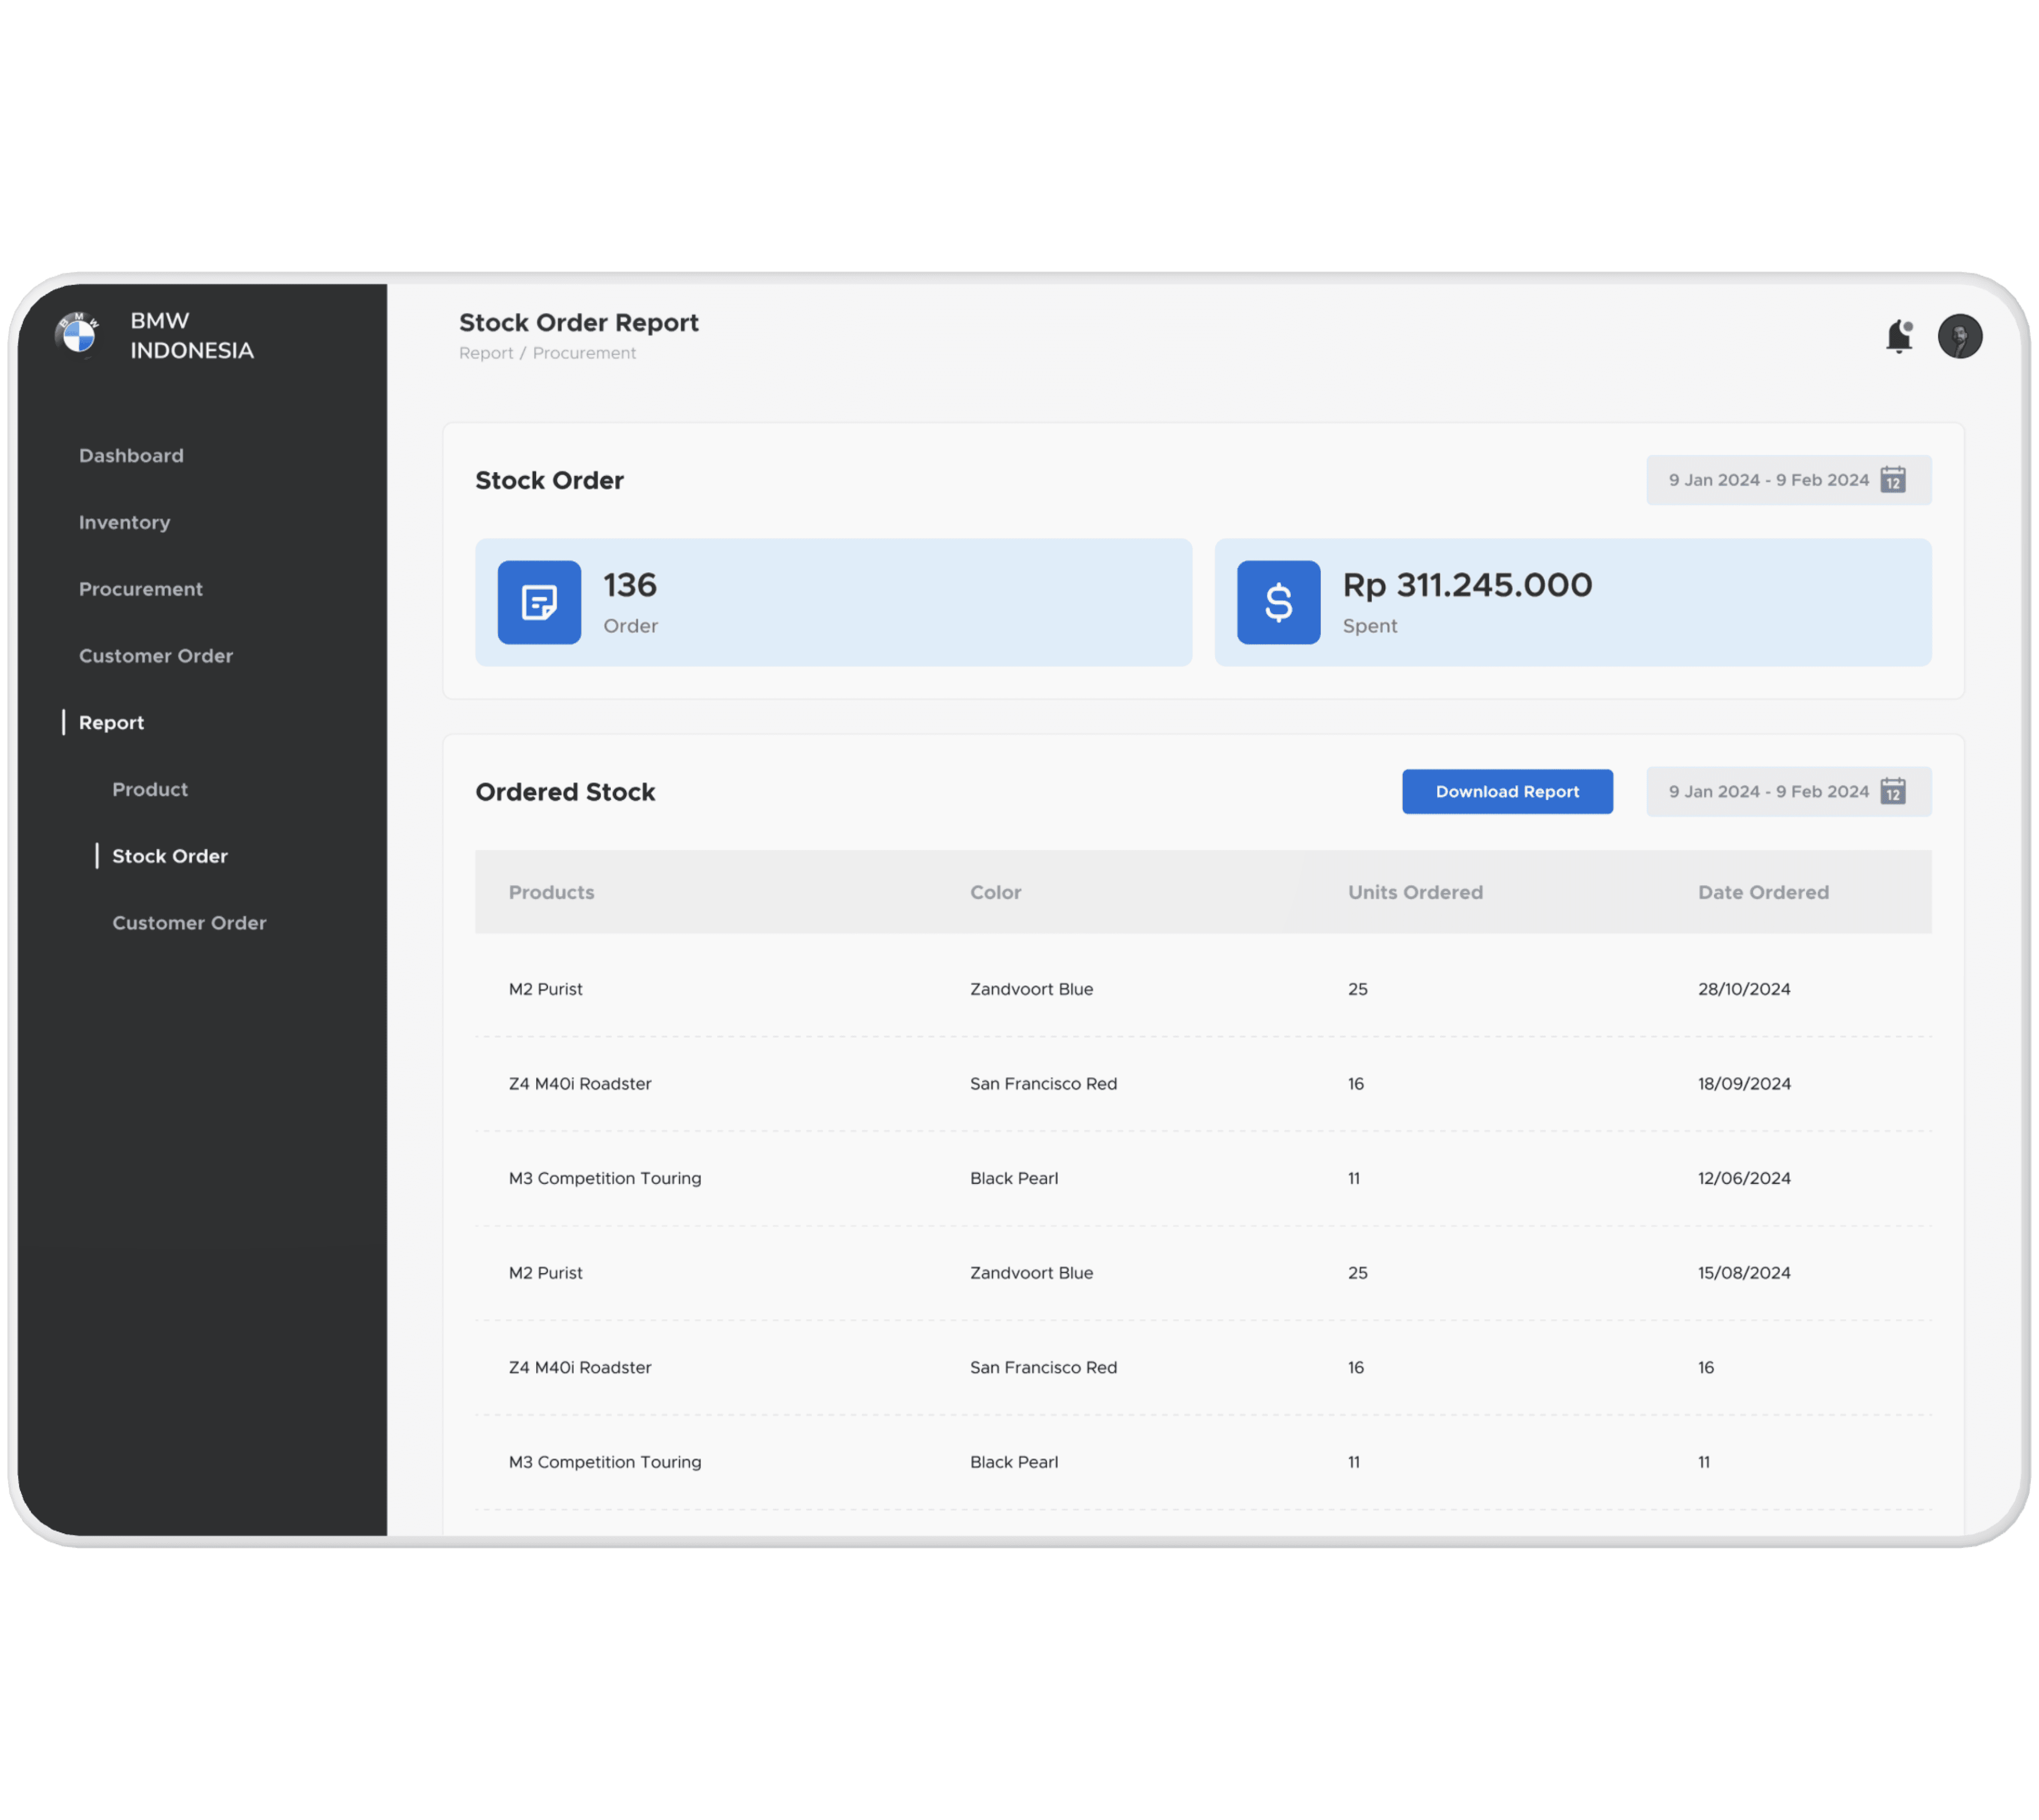Click the Stock Order Report page title
Image resolution: width=2039 pixels, height=1820 pixels.
click(579, 322)
